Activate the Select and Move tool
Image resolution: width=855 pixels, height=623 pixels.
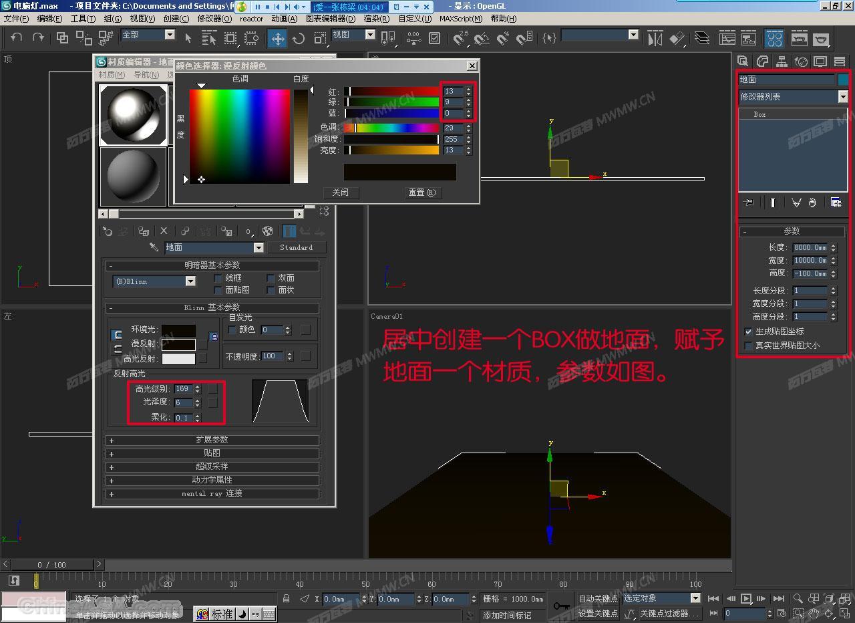[277, 38]
